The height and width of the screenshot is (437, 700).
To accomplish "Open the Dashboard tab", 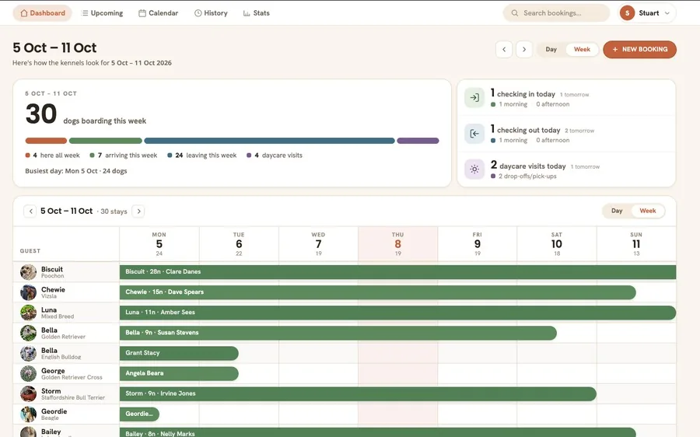I will [43, 13].
